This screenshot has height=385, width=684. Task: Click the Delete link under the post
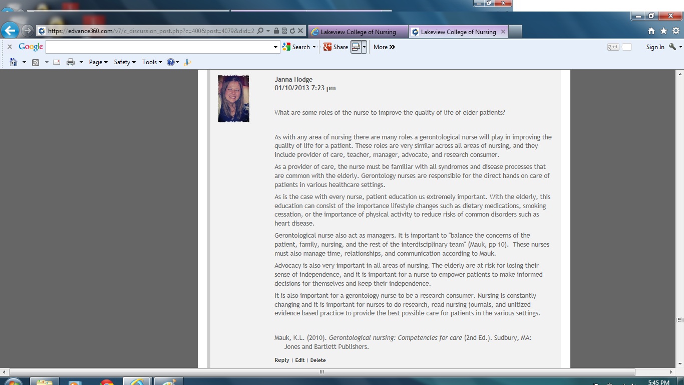tap(318, 360)
